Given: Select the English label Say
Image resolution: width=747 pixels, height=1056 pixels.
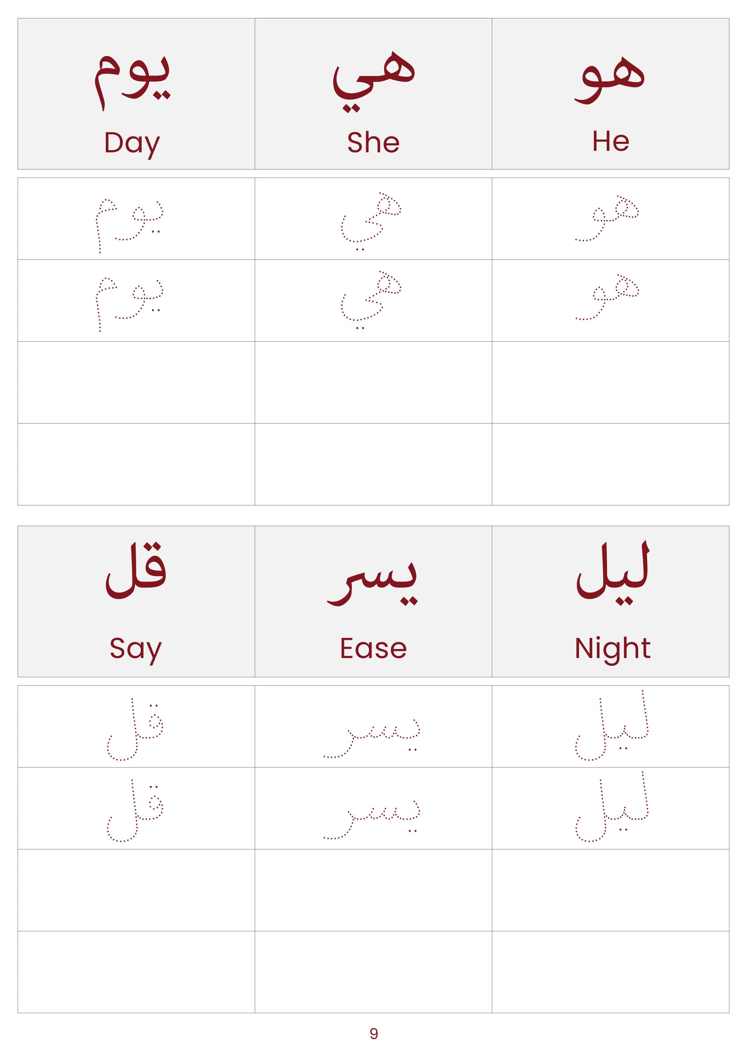Looking at the screenshot, I should pos(136,649).
